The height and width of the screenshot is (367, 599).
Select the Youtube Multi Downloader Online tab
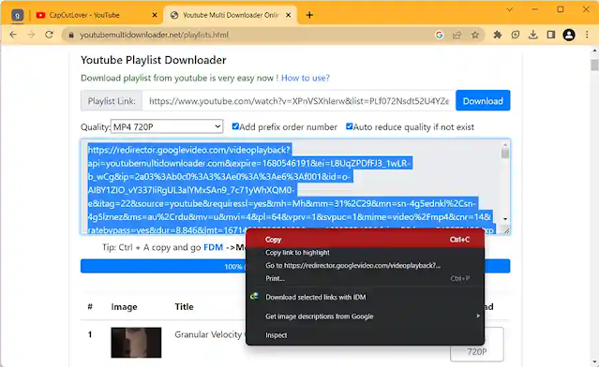230,15
